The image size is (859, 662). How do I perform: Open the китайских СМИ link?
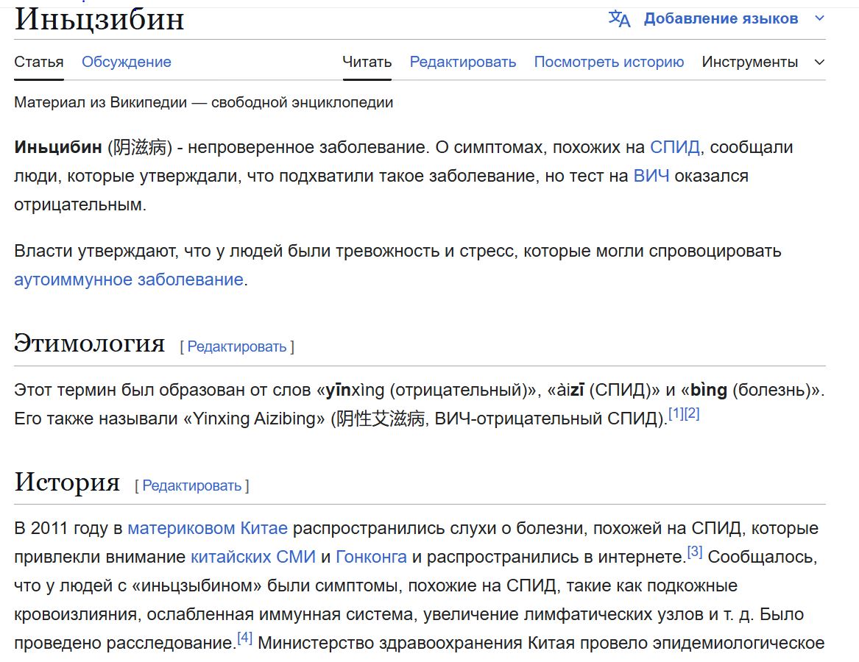pos(253,557)
